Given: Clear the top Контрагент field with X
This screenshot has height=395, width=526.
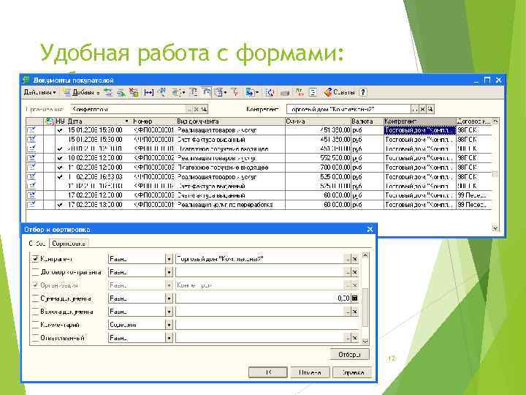Looking at the screenshot, I should [x=423, y=110].
